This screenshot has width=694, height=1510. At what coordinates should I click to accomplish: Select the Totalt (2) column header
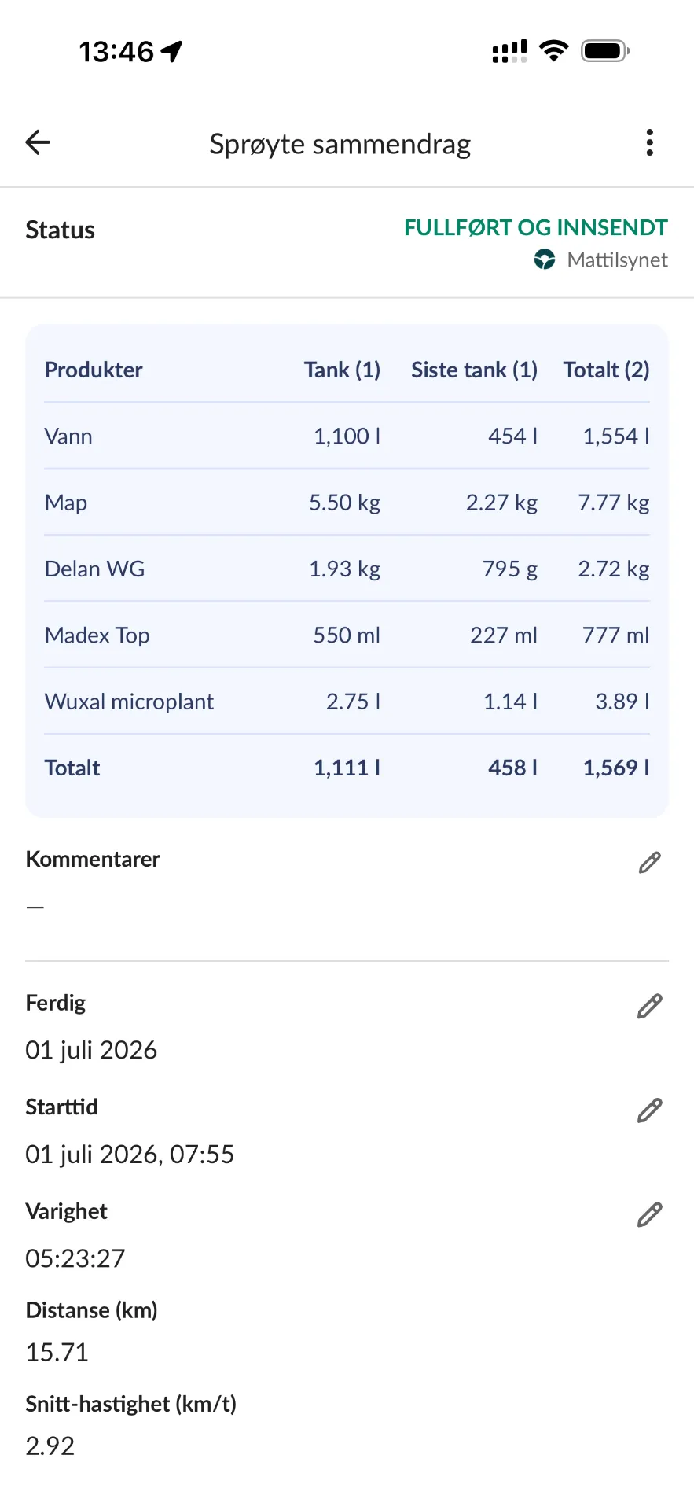pos(606,370)
